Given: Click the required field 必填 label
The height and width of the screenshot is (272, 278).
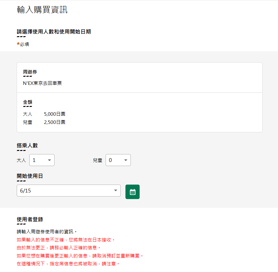Looking at the screenshot, I should click(24, 44).
